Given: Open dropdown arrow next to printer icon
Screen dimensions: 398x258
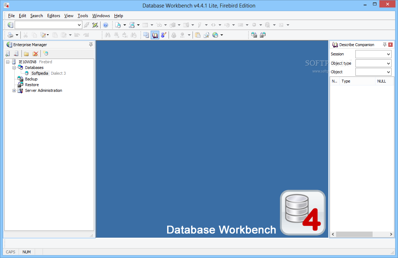Looking at the screenshot, I should tap(17, 35).
